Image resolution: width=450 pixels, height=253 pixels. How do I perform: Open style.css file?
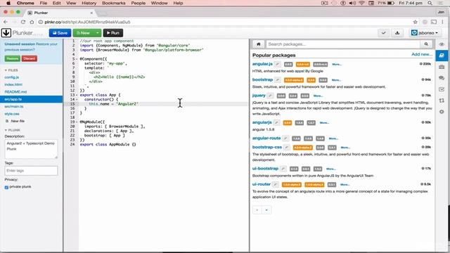click(12, 114)
